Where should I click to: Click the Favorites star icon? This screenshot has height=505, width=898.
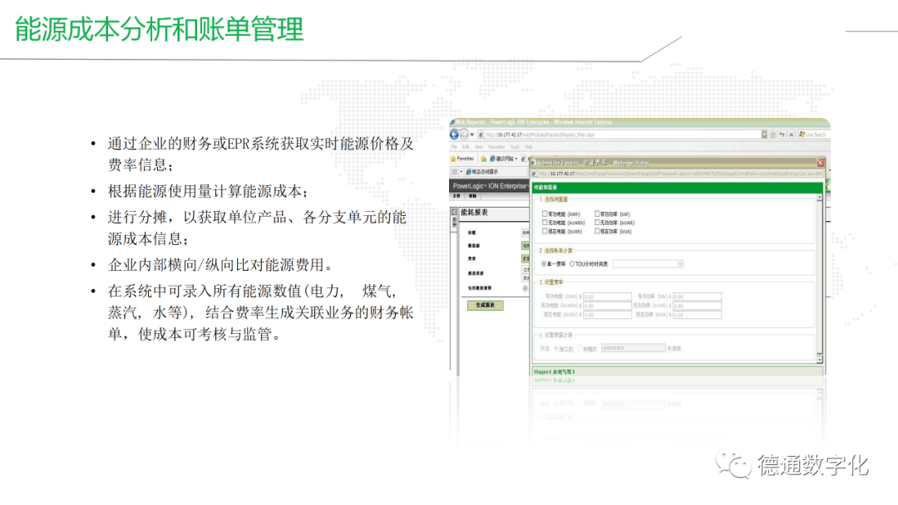coord(453,158)
